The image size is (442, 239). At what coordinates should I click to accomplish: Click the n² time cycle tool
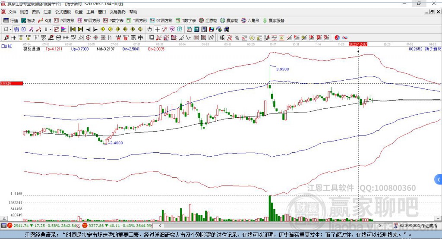tap(73, 38)
